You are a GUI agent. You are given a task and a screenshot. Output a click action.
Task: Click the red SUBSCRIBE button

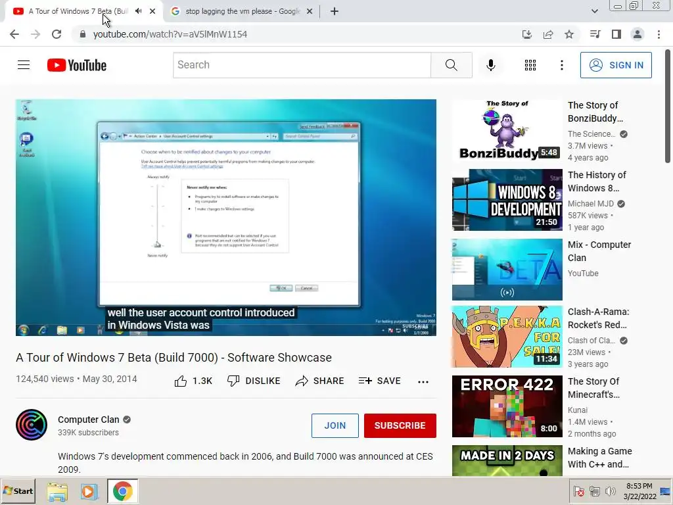400,425
